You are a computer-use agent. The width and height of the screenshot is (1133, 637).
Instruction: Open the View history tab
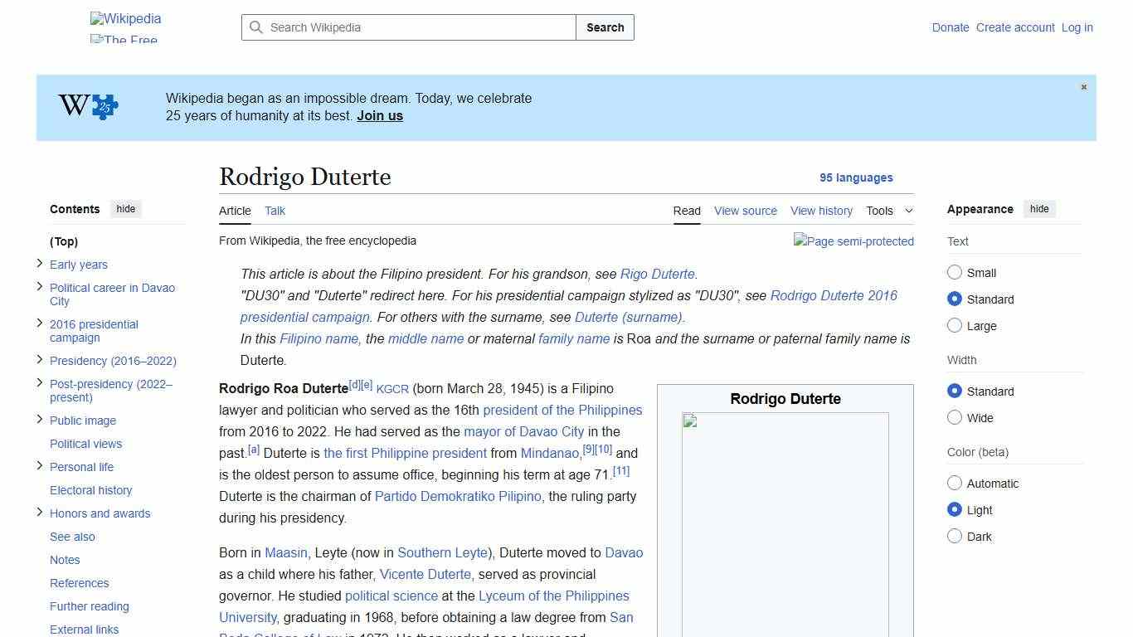pyautogui.click(x=821, y=211)
